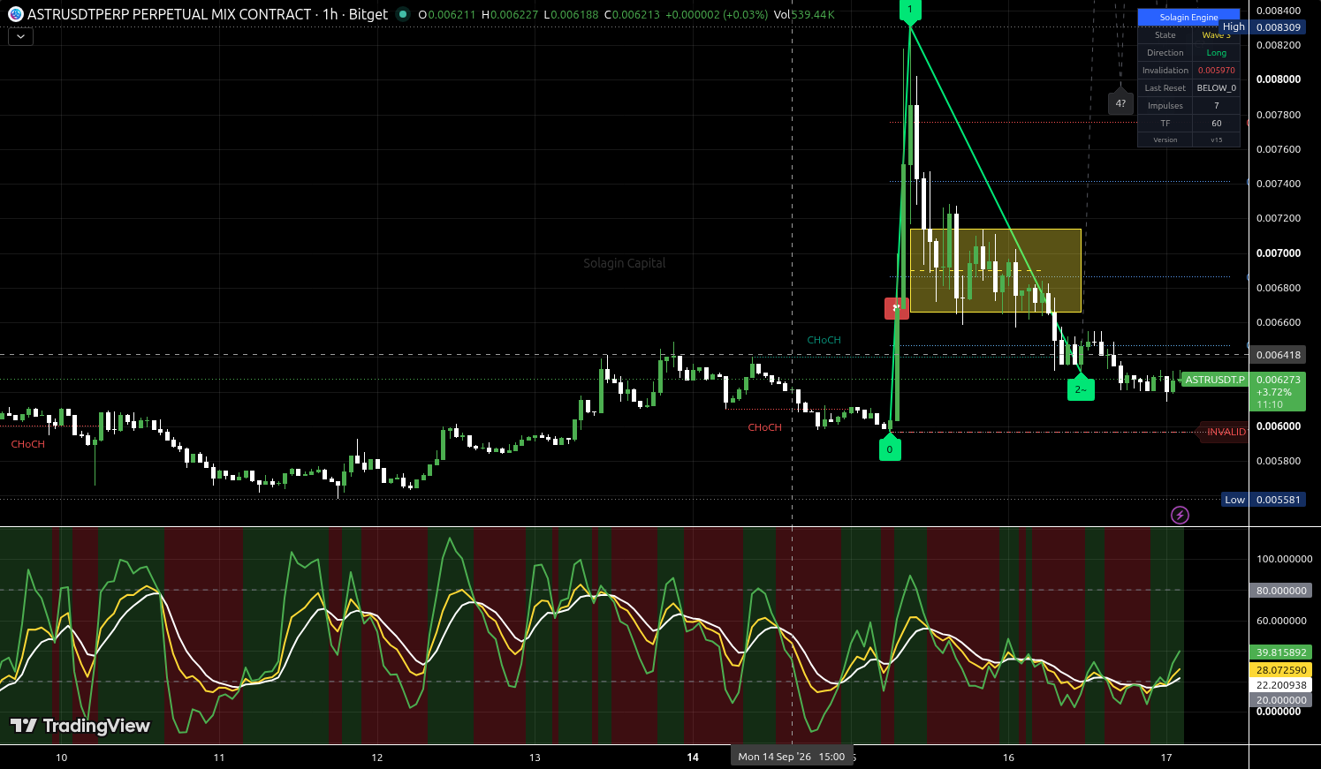
Task: Click the State row label
Action: click(x=1165, y=35)
